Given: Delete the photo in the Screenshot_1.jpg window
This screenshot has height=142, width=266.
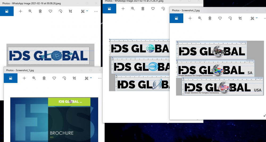Looking at the screenshot, I should point(44,78).
